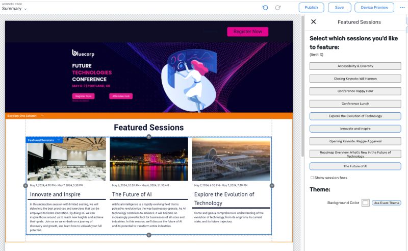The image size is (408, 251).
Task: Enable Show session fees checkbox
Action: 312,178
